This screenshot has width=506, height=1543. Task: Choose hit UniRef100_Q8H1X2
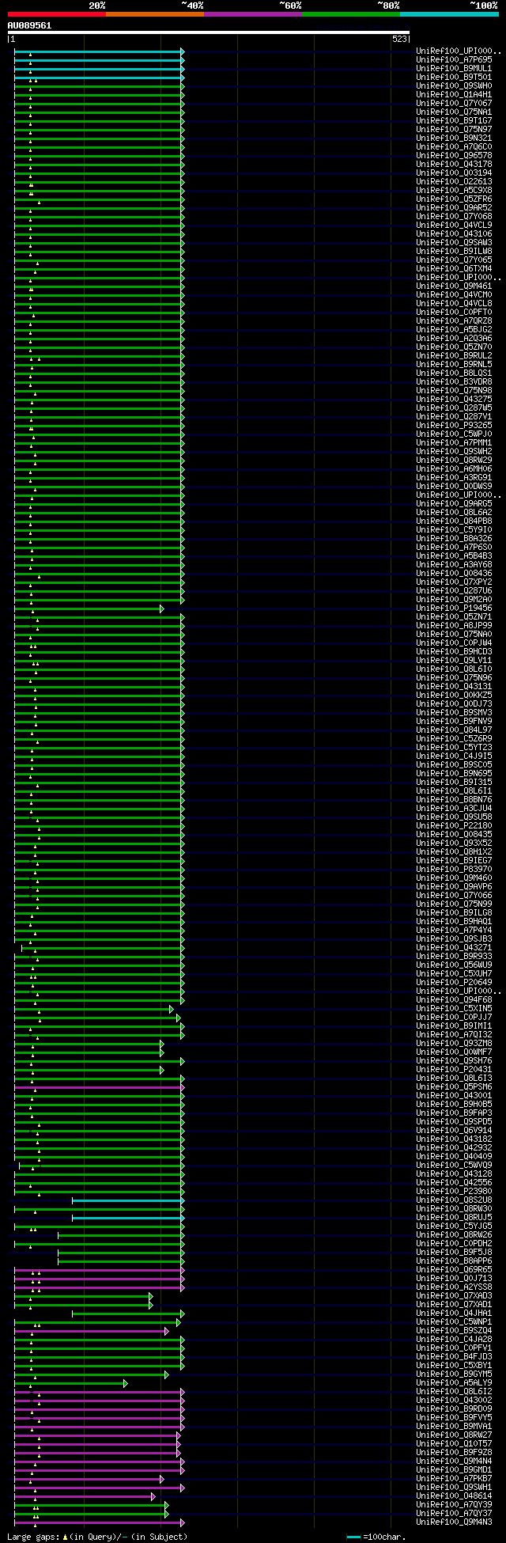coord(454,851)
